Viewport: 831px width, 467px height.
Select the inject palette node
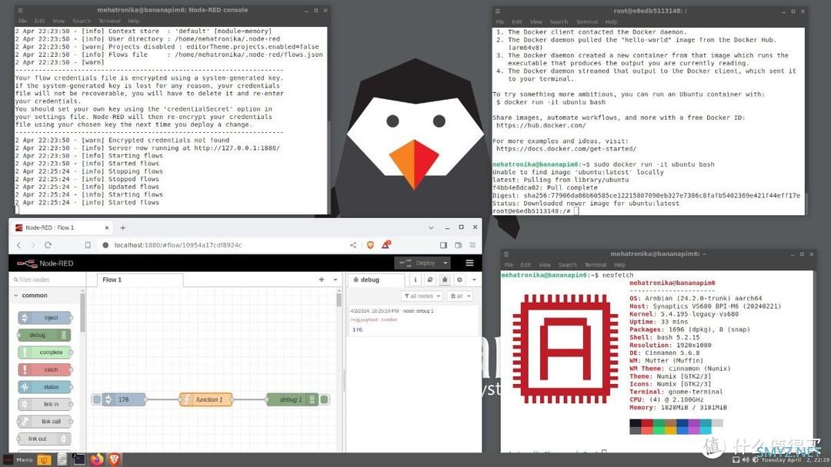45,317
